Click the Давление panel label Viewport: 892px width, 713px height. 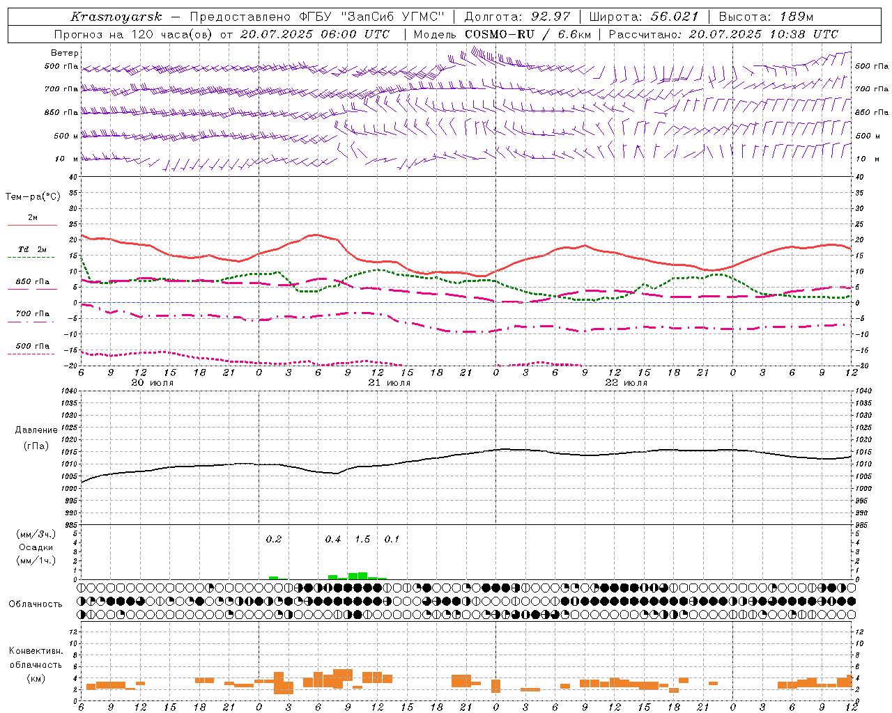pos(36,430)
